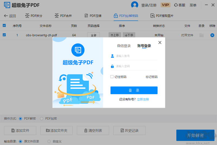Screen dimensions: 217x145
Task: Click the 立即注册 link
Action: [x=143, y=99]
